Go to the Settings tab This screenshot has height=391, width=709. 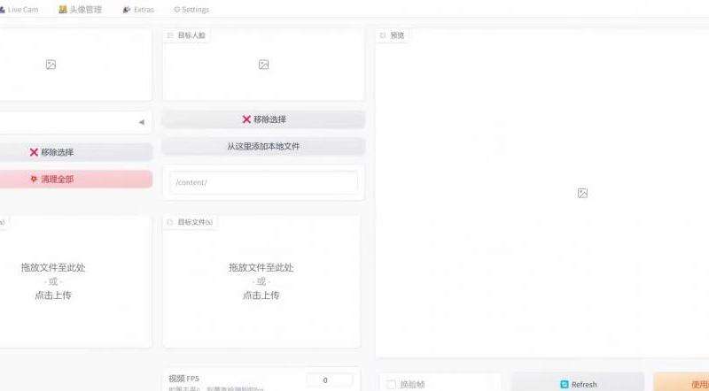pyautogui.click(x=191, y=10)
